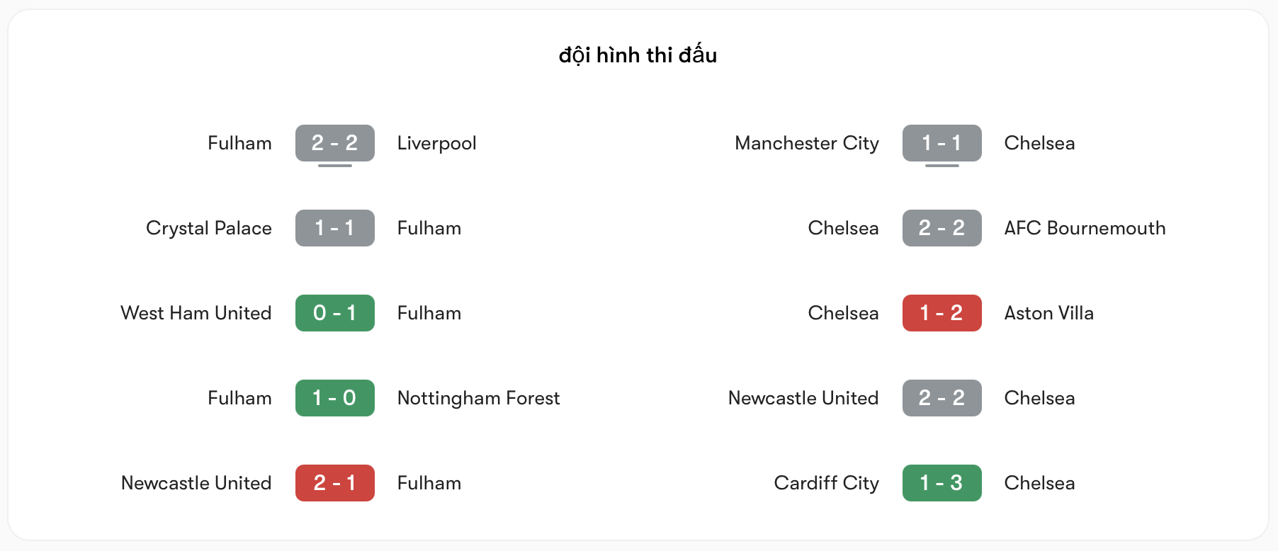The width and height of the screenshot is (1278, 551).
Task: Click the underline marker below the Manchester City-Chelsea score
Action: coord(941,166)
